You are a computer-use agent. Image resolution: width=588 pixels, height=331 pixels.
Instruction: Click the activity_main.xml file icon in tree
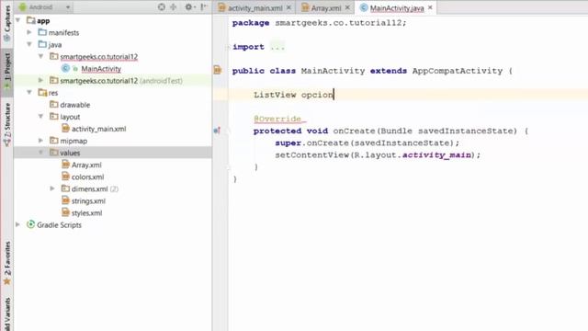click(x=65, y=129)
